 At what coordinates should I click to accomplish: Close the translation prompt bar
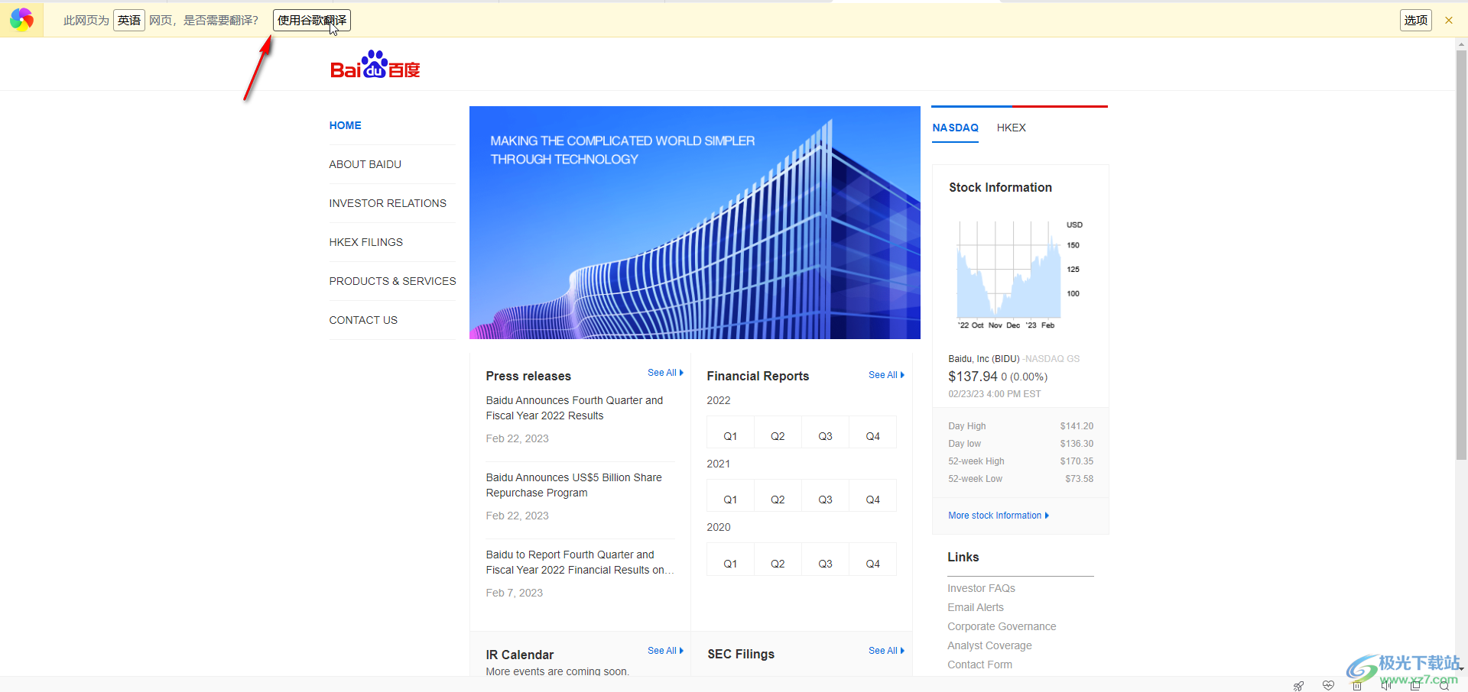point(1448,21)
